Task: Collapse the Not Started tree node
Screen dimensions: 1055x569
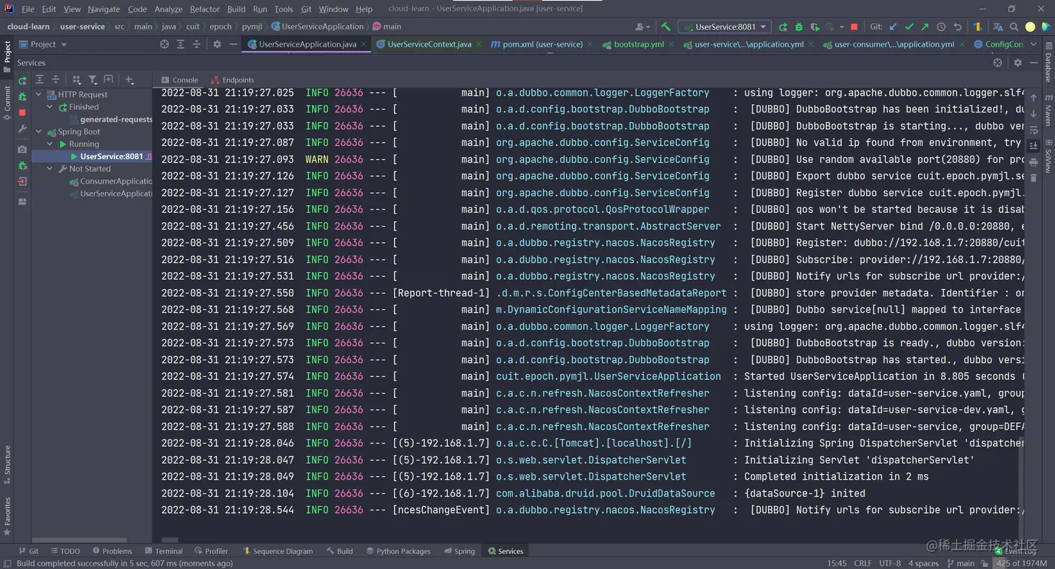Action: (x=50, y=168)
